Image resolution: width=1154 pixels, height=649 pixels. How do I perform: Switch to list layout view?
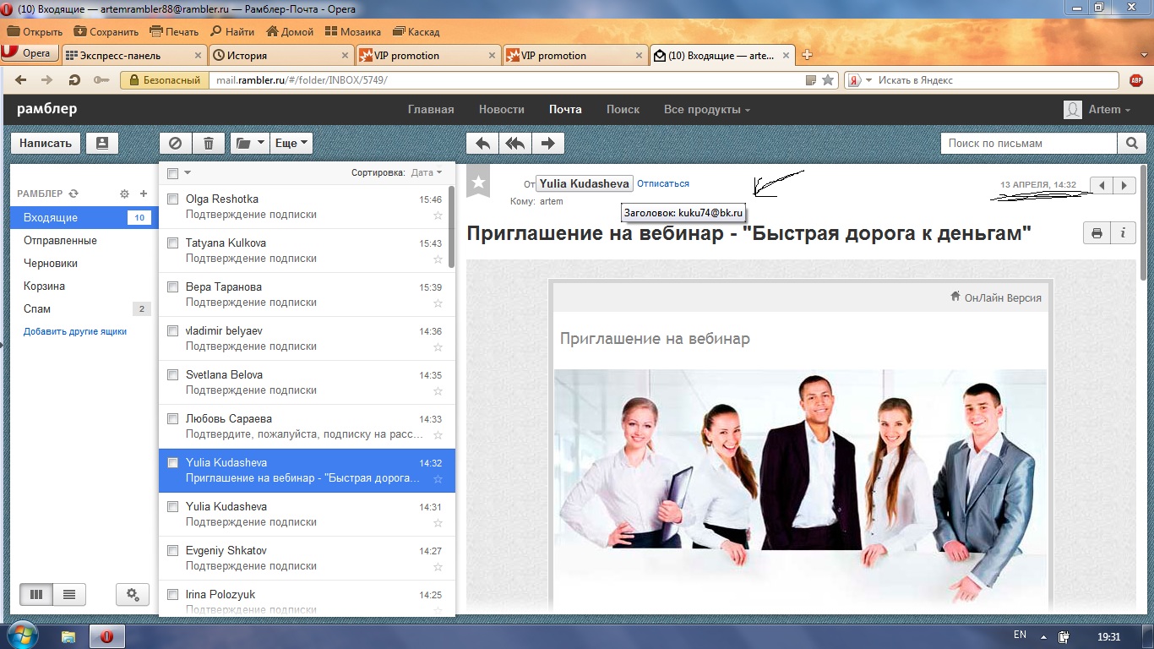coord(69,594)
